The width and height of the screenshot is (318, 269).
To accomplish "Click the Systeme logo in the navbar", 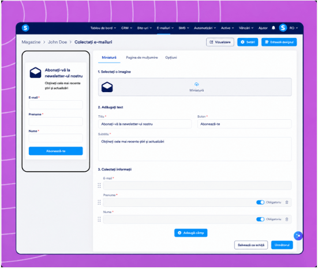I will (x=25, y=28).
